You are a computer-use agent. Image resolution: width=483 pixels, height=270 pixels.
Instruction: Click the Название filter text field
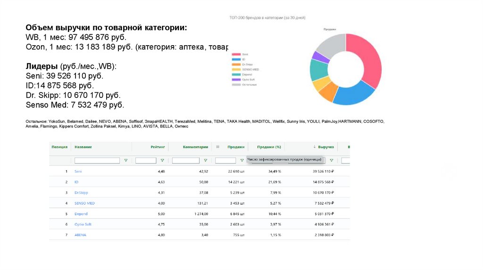click(x=97, y=160)
